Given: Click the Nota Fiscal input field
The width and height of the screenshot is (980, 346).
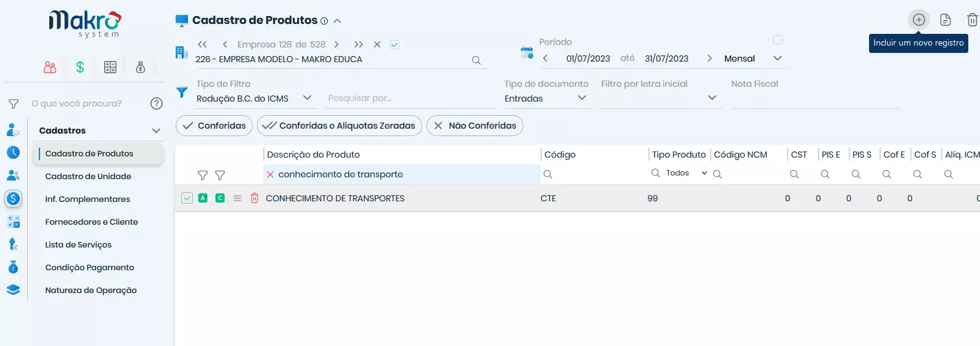Looking at the screenshot, I should click(x=815, y=99).
